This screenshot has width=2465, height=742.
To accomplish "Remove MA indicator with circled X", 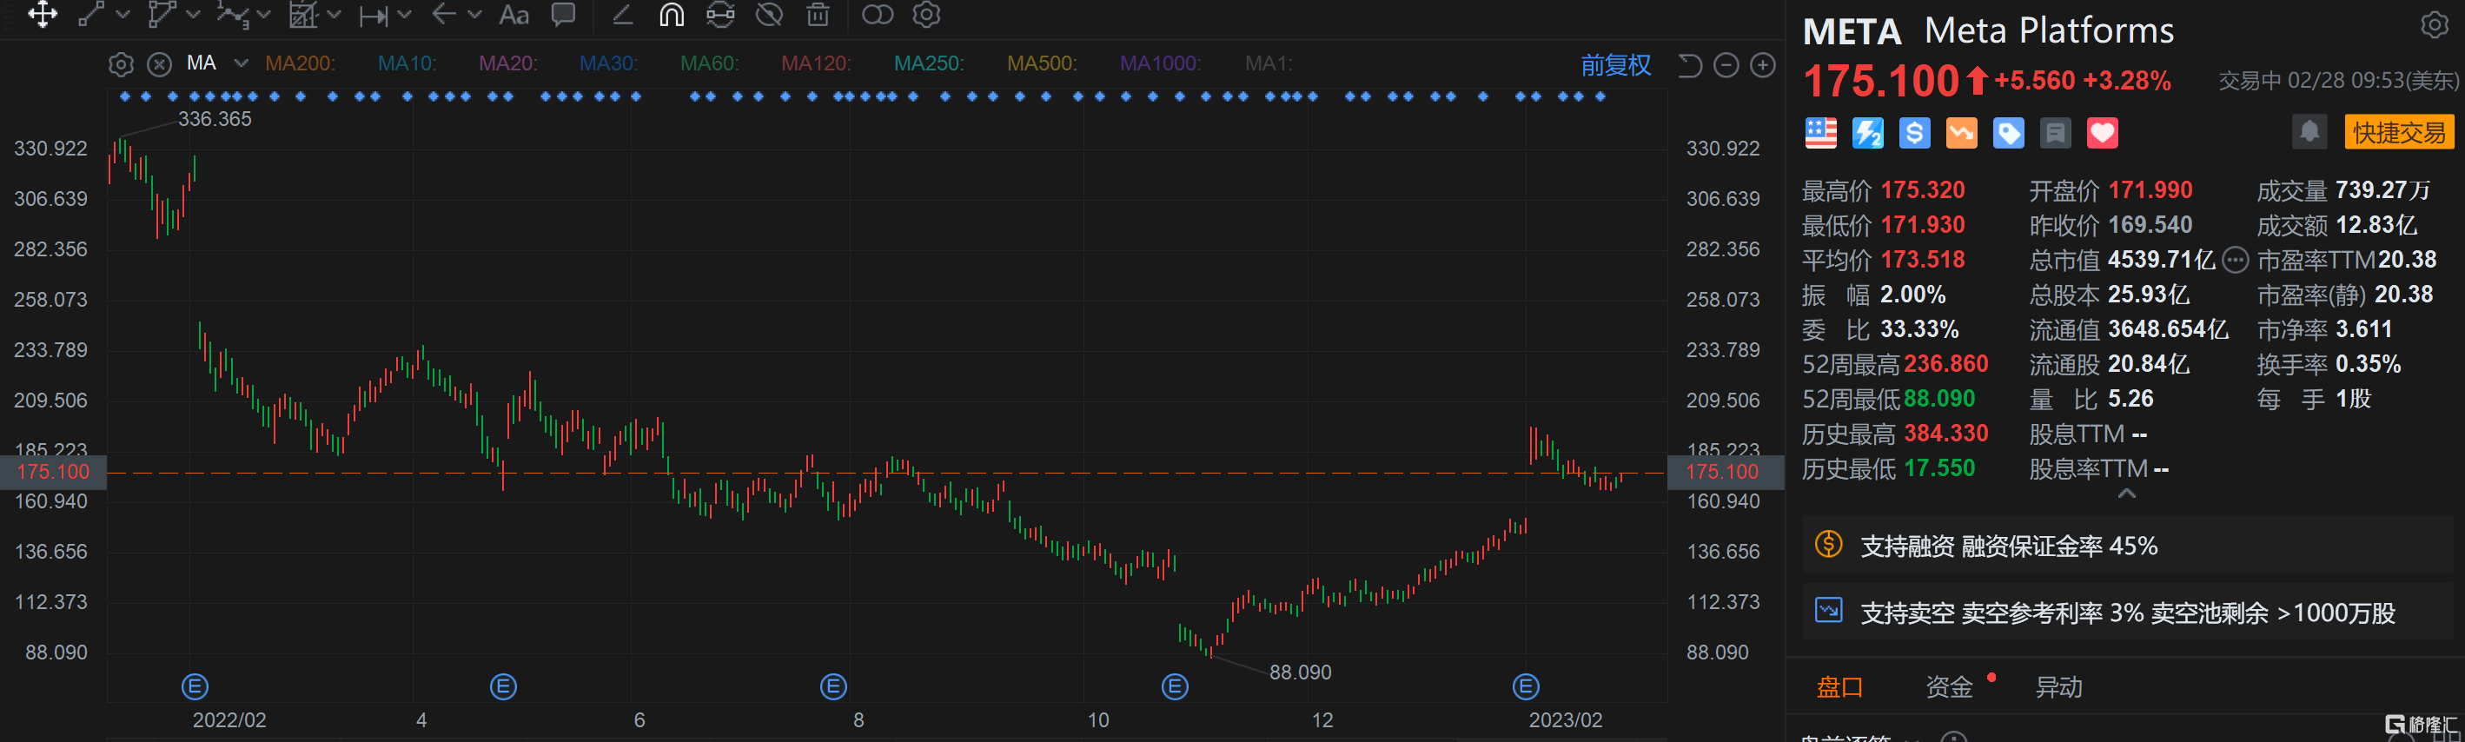I will click(x=159, y=64).
